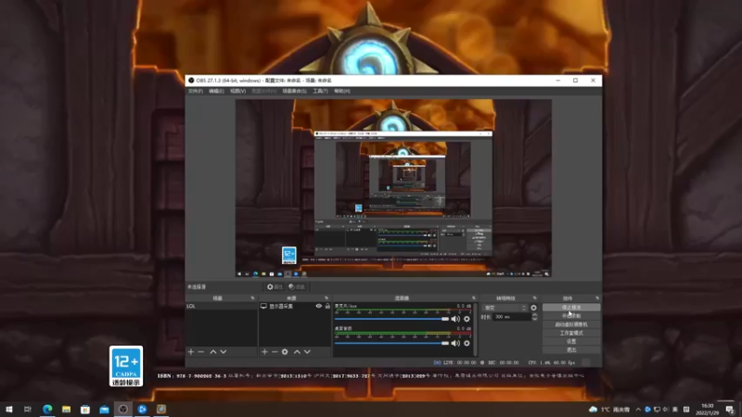This screenshot has height=417, width=742.
Task: Toggle Studio Mode button
Action: (571, 333)
